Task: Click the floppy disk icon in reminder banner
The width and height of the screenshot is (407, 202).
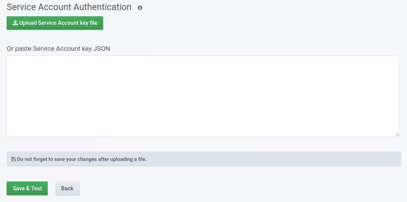Action: tap(14, 159)
